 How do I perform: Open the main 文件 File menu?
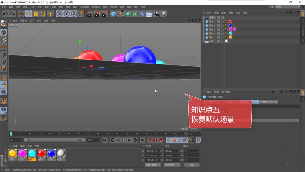coord(4,7)
